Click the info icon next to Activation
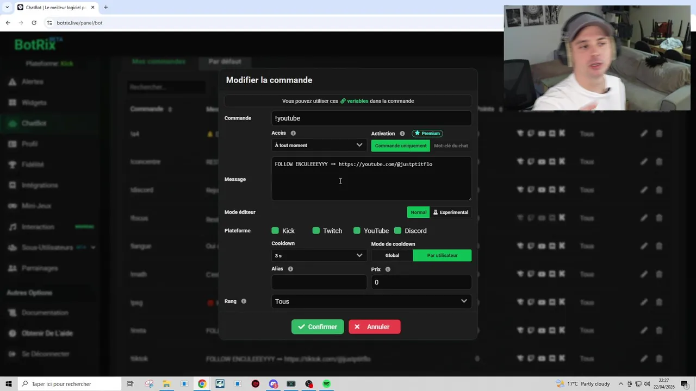696x391 pixels. (x=402, y=134)
